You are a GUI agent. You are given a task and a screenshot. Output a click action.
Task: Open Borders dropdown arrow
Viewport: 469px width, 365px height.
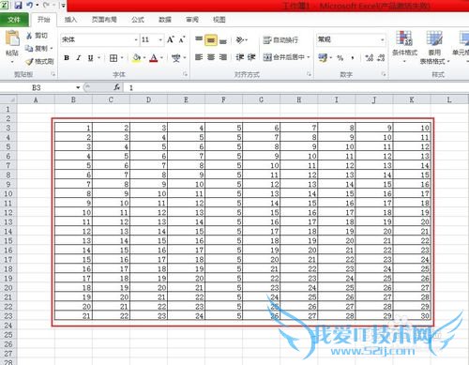tap(122, 58)
